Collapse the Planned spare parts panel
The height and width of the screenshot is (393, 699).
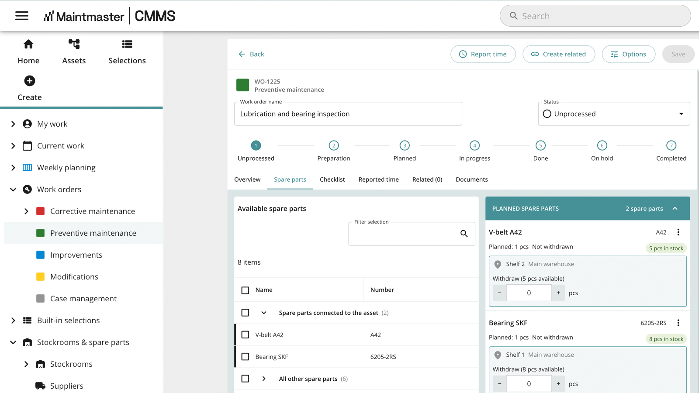675,209
